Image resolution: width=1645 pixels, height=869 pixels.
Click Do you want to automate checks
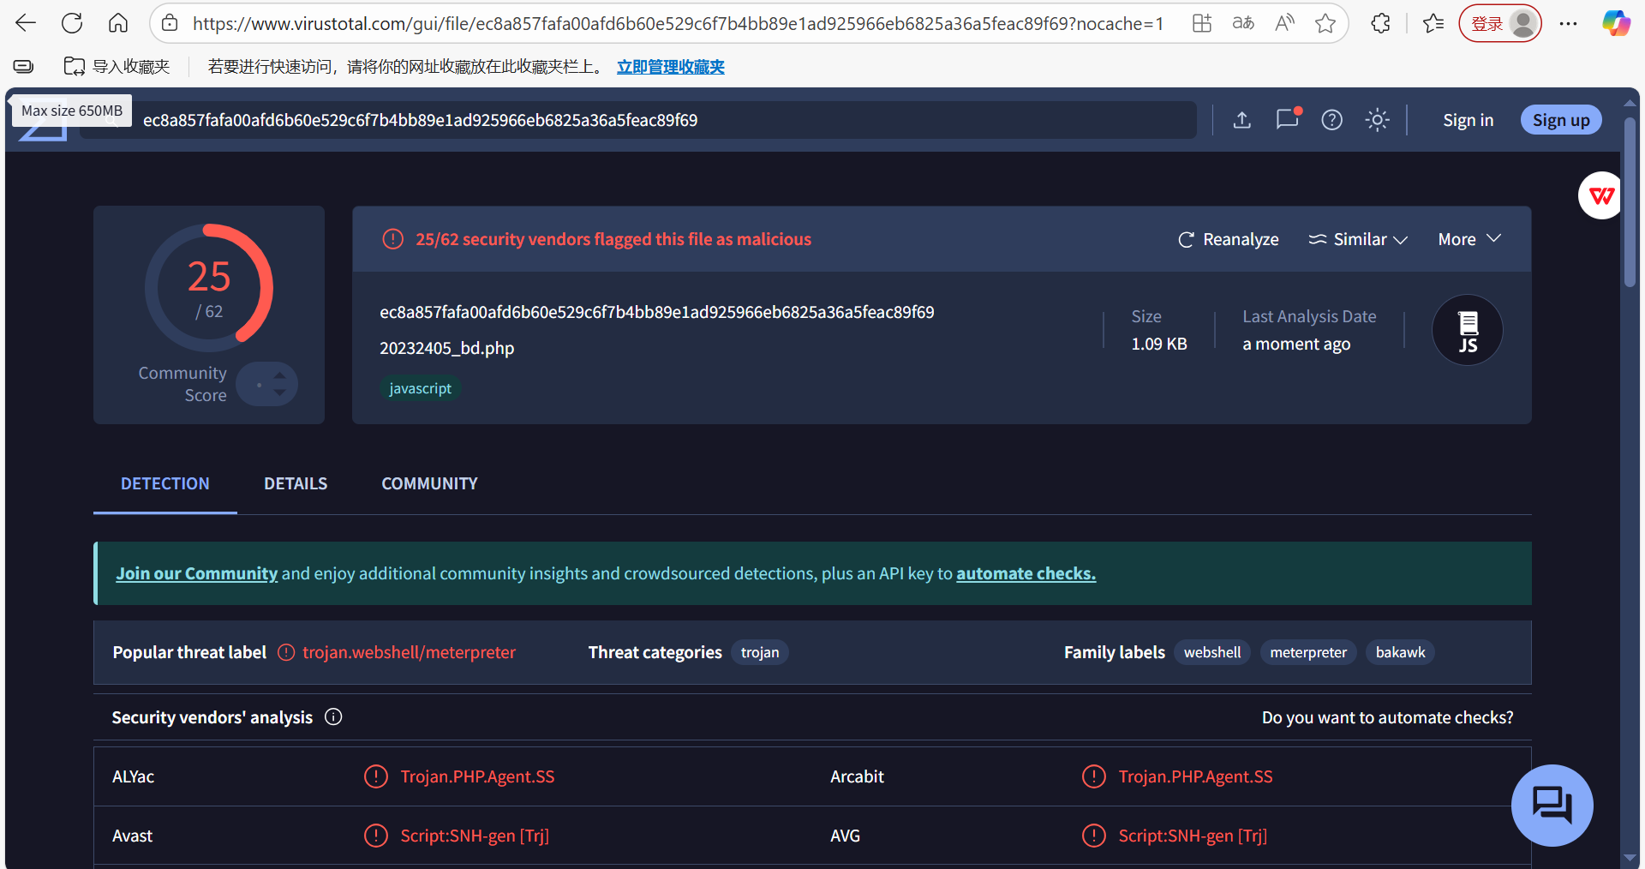point(1388,717)
